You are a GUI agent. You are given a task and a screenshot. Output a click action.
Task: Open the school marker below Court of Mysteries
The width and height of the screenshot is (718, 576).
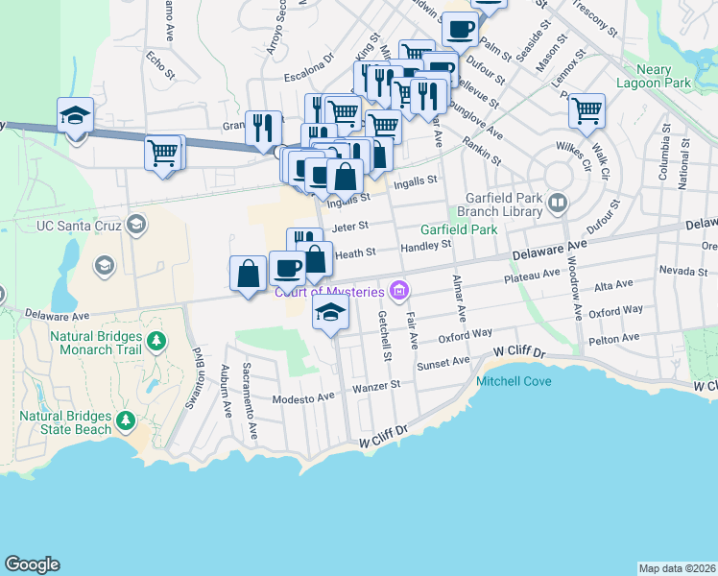pos(330,313)
